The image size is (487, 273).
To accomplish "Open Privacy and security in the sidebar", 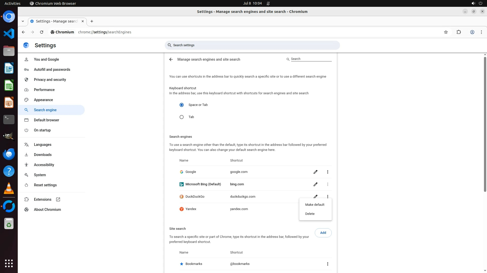I will click(x=50, y=80).
